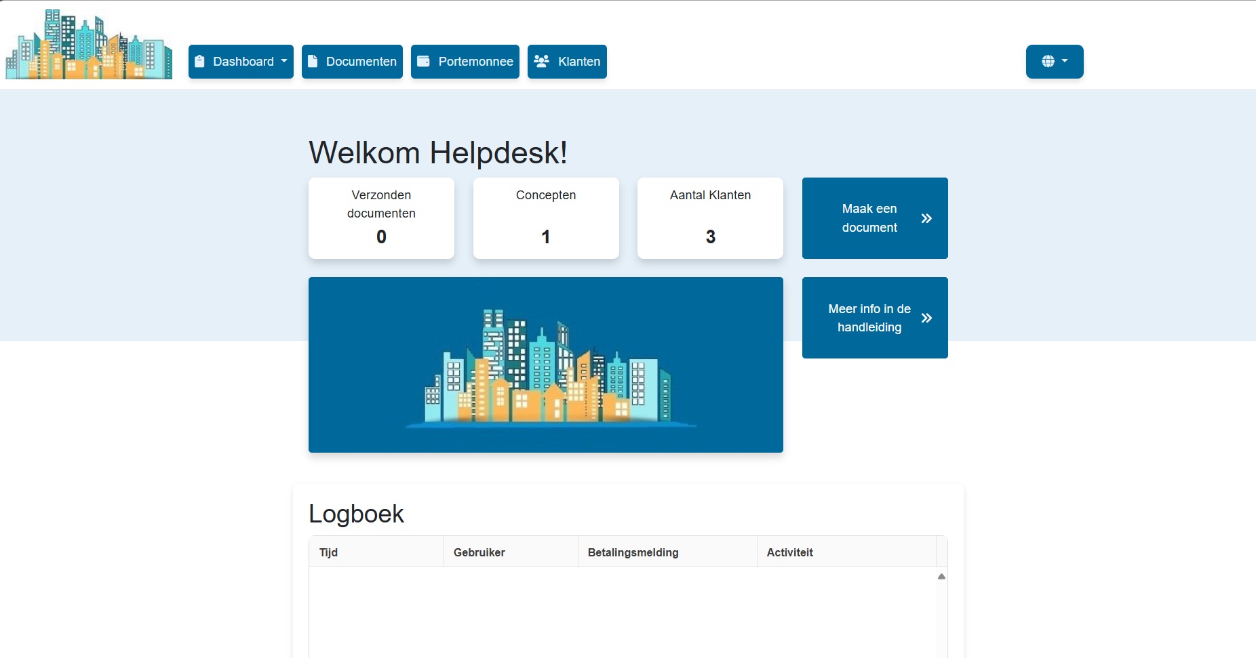Open the Documenten menu item
The image size is (1256, 658).
pos(352,62)
